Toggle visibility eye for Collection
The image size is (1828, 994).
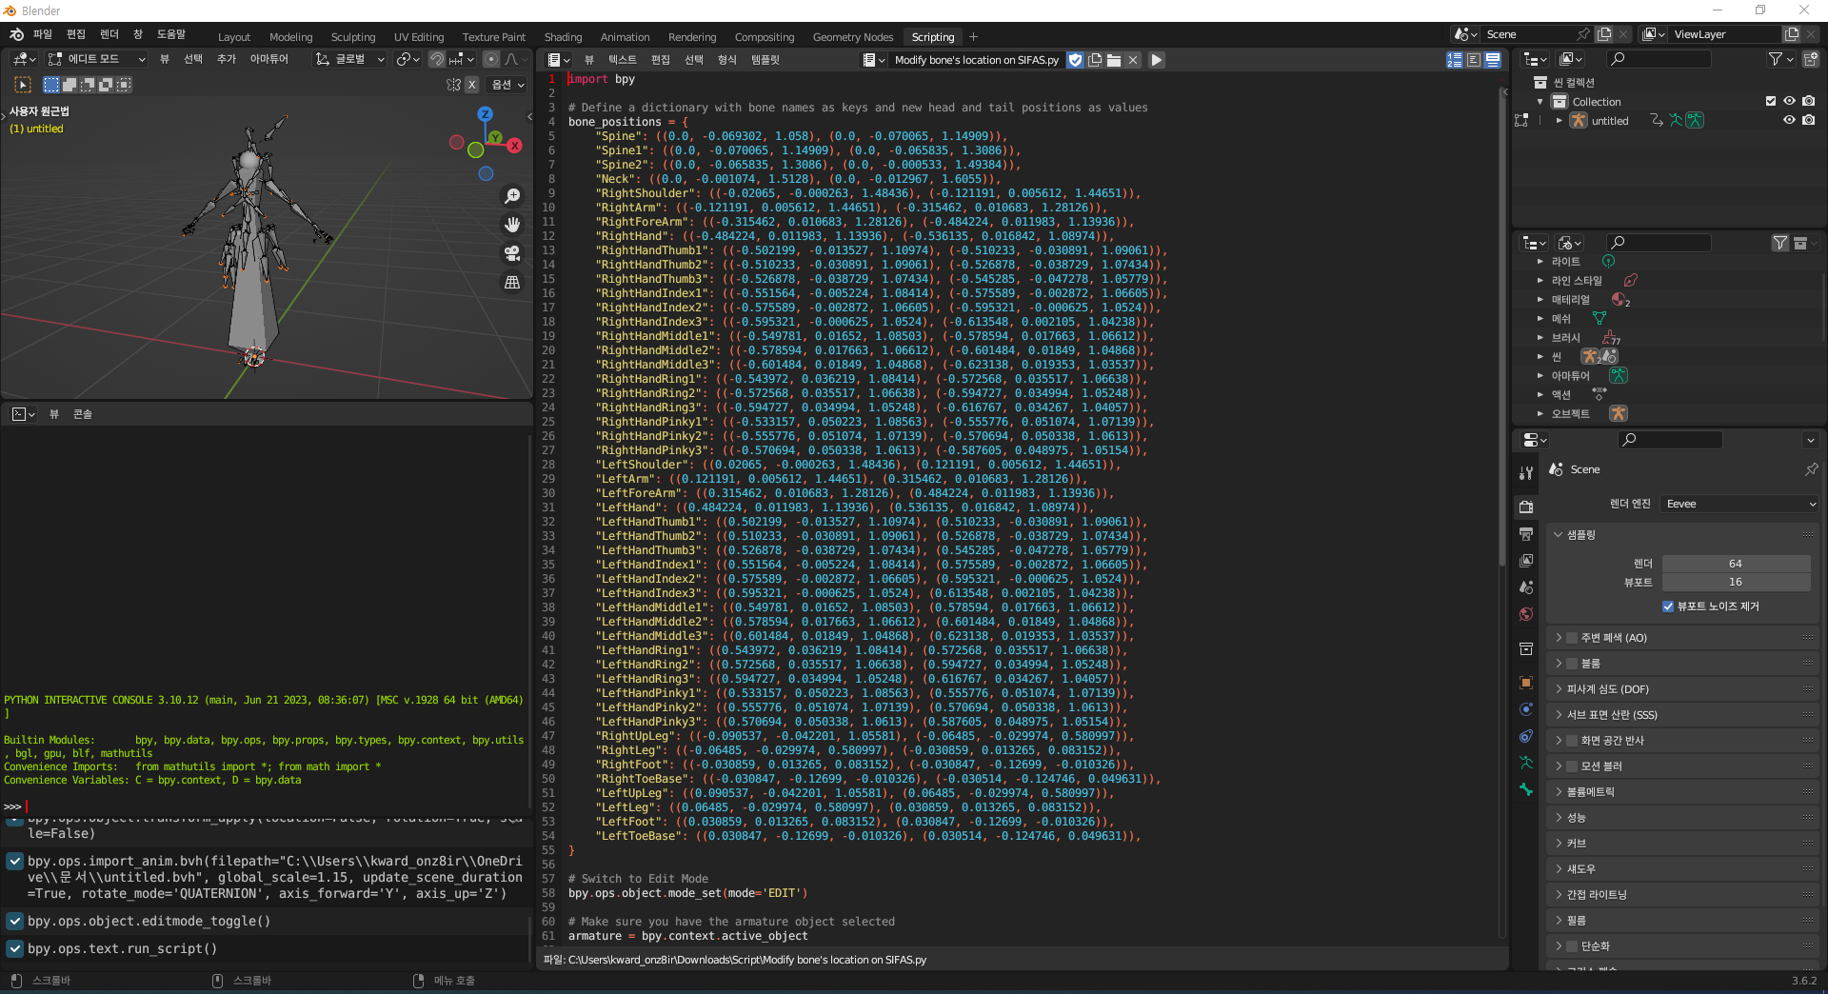click(x=1789, y=101)
